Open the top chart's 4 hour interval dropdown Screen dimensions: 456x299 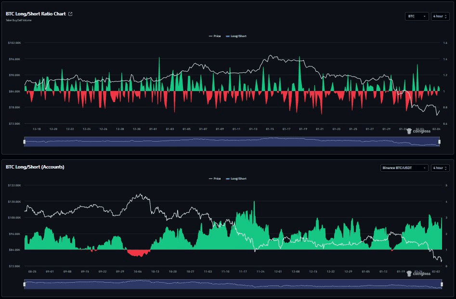pyautogui.click(x=440, y=16)
